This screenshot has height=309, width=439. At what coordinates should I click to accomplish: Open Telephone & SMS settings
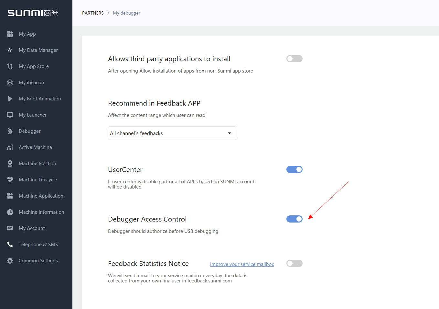38,244
